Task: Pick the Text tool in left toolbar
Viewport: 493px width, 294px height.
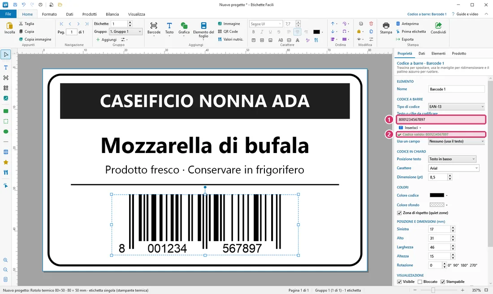Action: point(6,68)
